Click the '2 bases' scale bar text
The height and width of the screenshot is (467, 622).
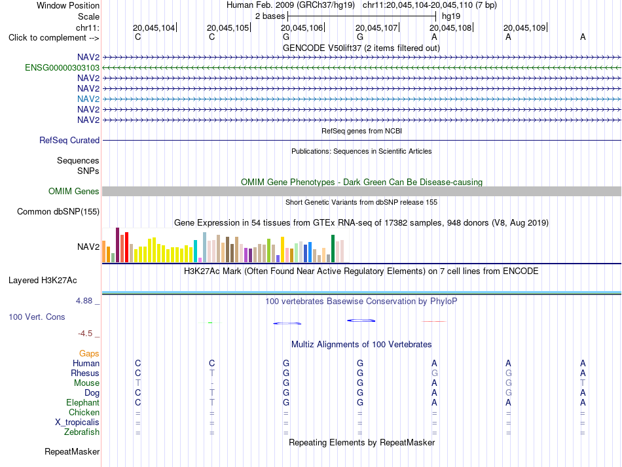coord(270,16)
